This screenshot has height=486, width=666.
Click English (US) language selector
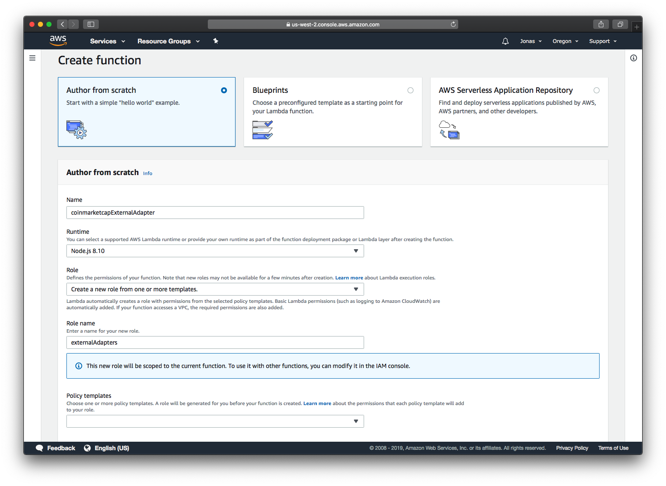pyautogui.click(x=106, y=448)
